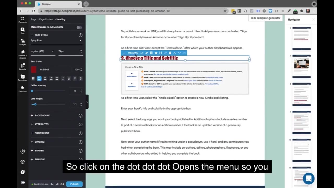Toggle align left text button
The image size is (334, 188).
click(39, 79)
